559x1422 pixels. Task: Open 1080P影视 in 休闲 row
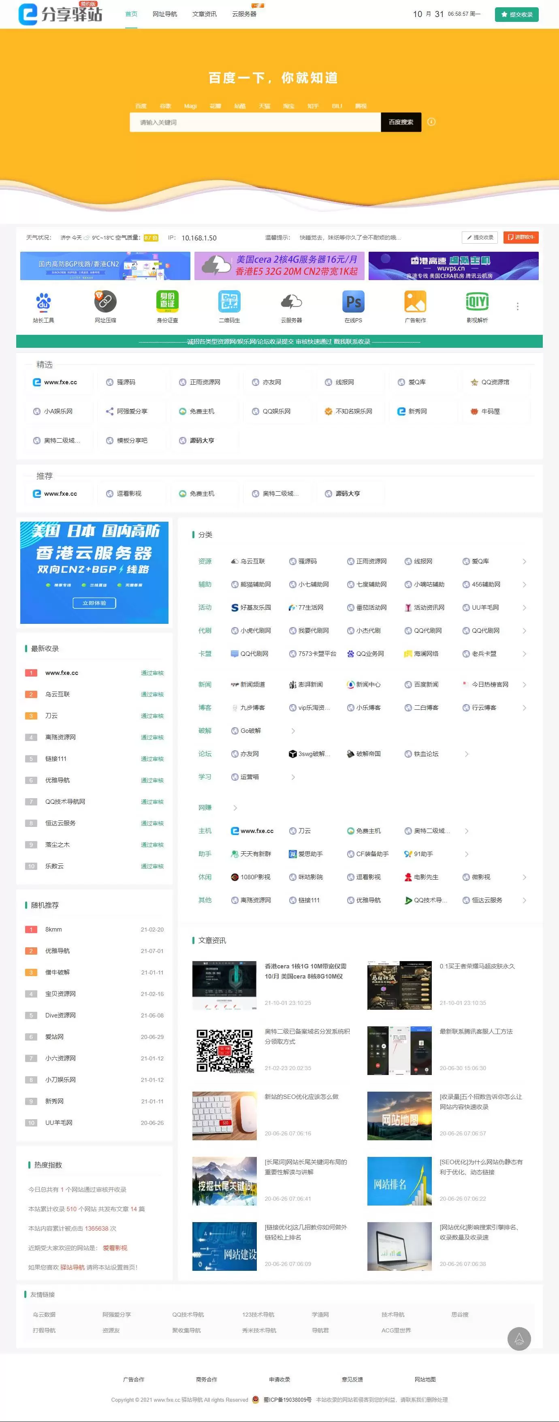pos(250,877)
